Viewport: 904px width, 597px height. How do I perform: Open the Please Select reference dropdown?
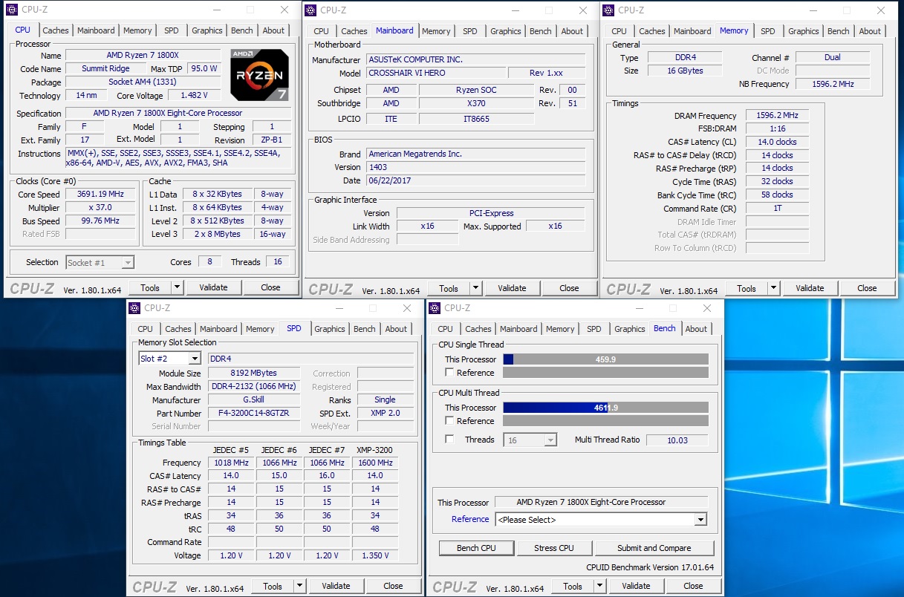click(601, 520)
